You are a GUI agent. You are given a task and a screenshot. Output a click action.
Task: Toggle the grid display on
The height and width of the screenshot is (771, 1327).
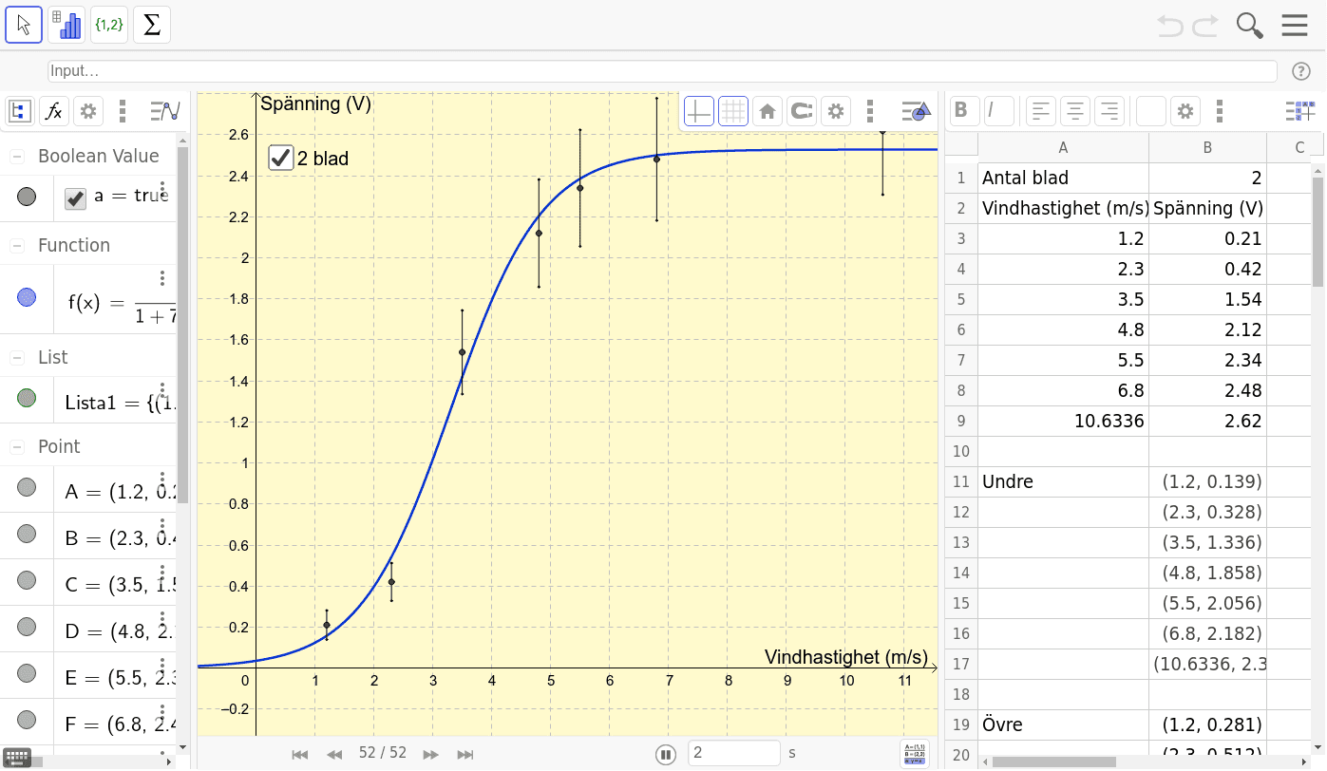(733, 111)
